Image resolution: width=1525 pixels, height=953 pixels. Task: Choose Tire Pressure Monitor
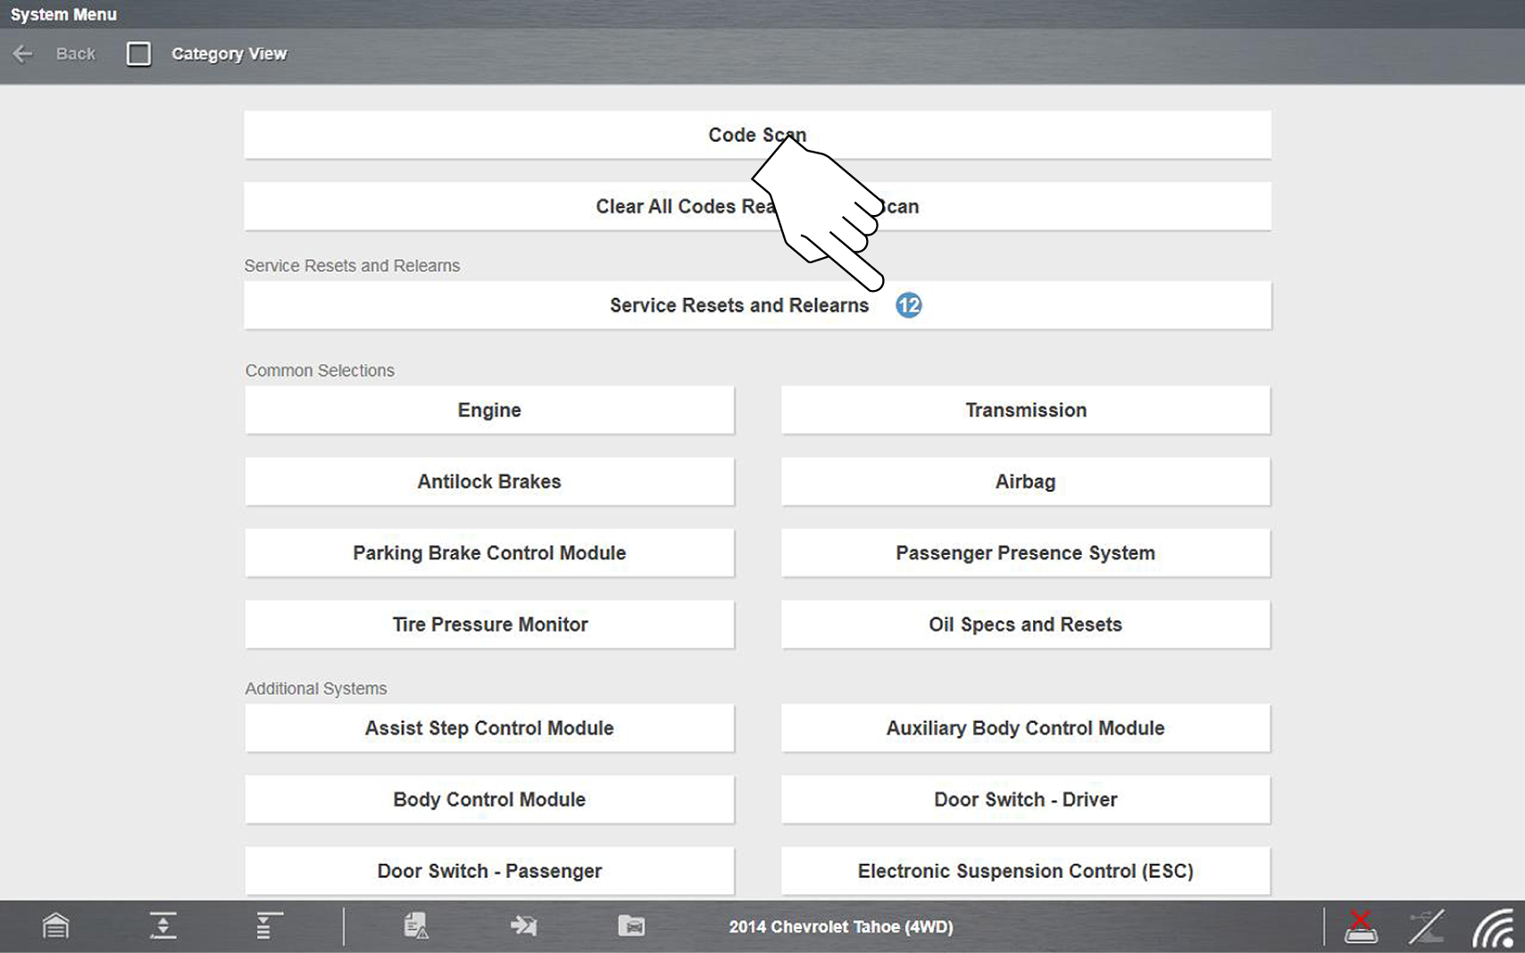click(x=489, y=625)
